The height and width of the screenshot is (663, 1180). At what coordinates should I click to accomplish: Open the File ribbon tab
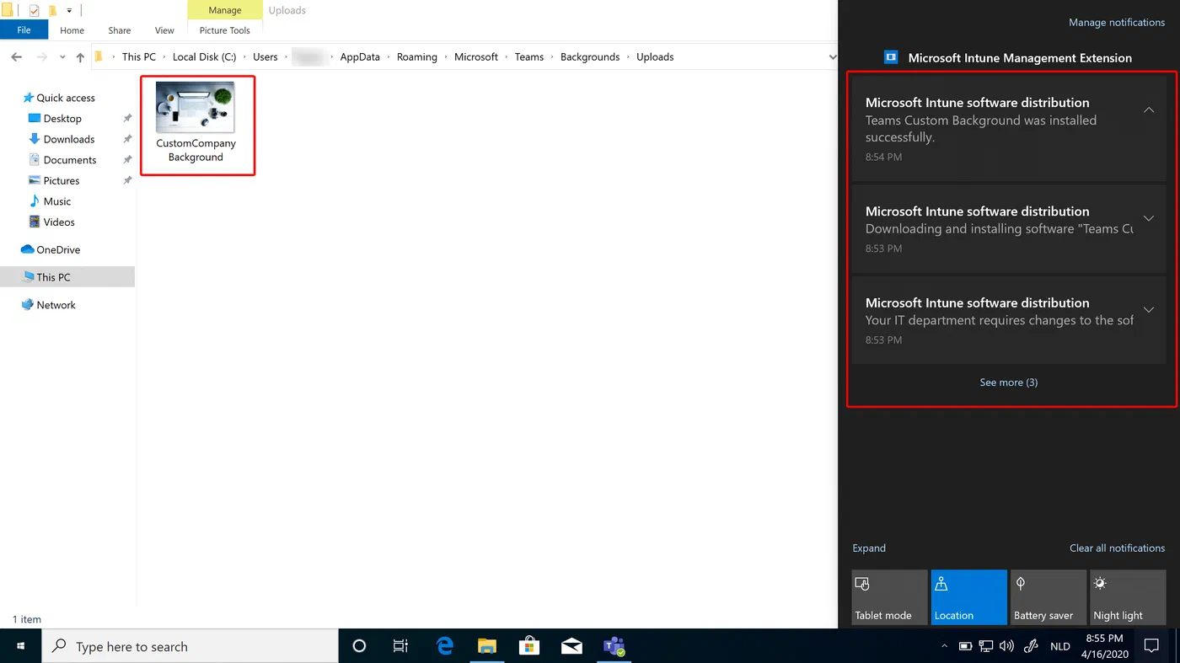(x=24, y=30)
